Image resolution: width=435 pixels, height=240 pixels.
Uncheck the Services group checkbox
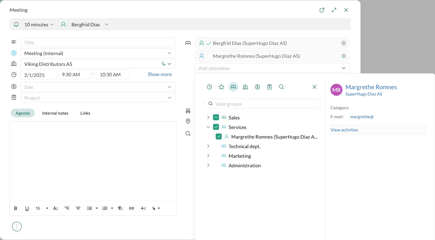(x=216, y=127)
